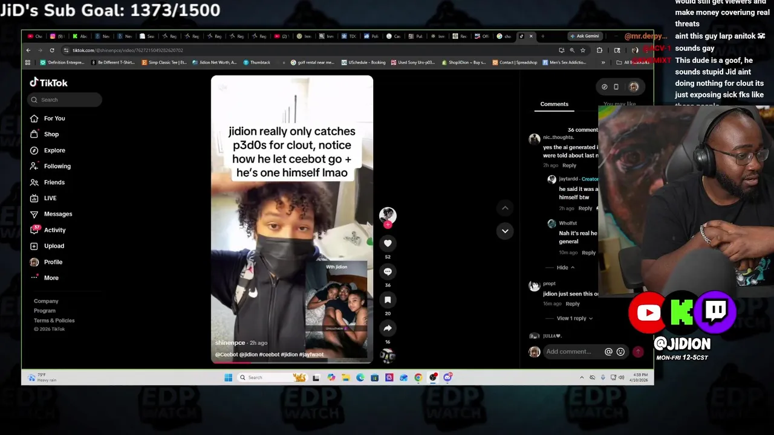This screenshot has width=774, height=435.
Task: Open the nic..thoughts commenter avatar
Action: pyautogui.click(x=534, y=140)
